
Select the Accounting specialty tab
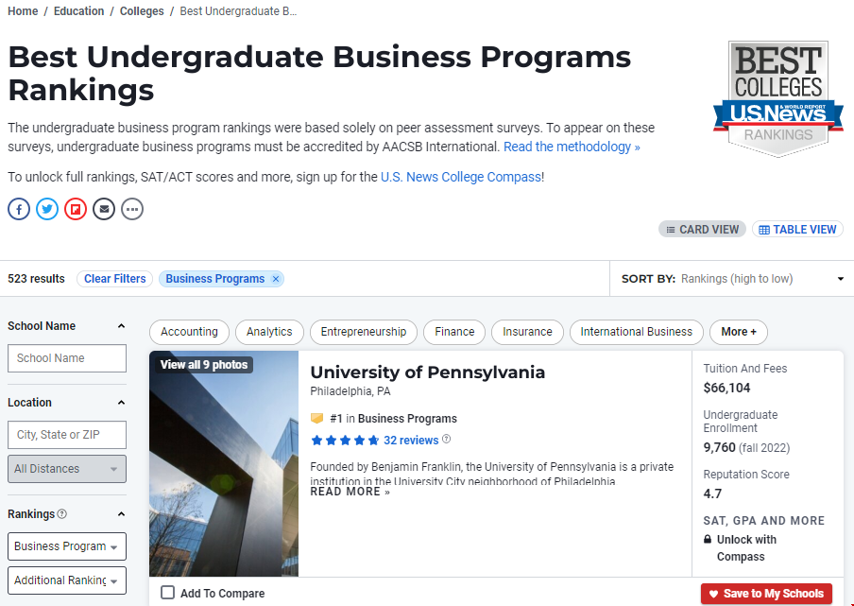coord(189,332)
